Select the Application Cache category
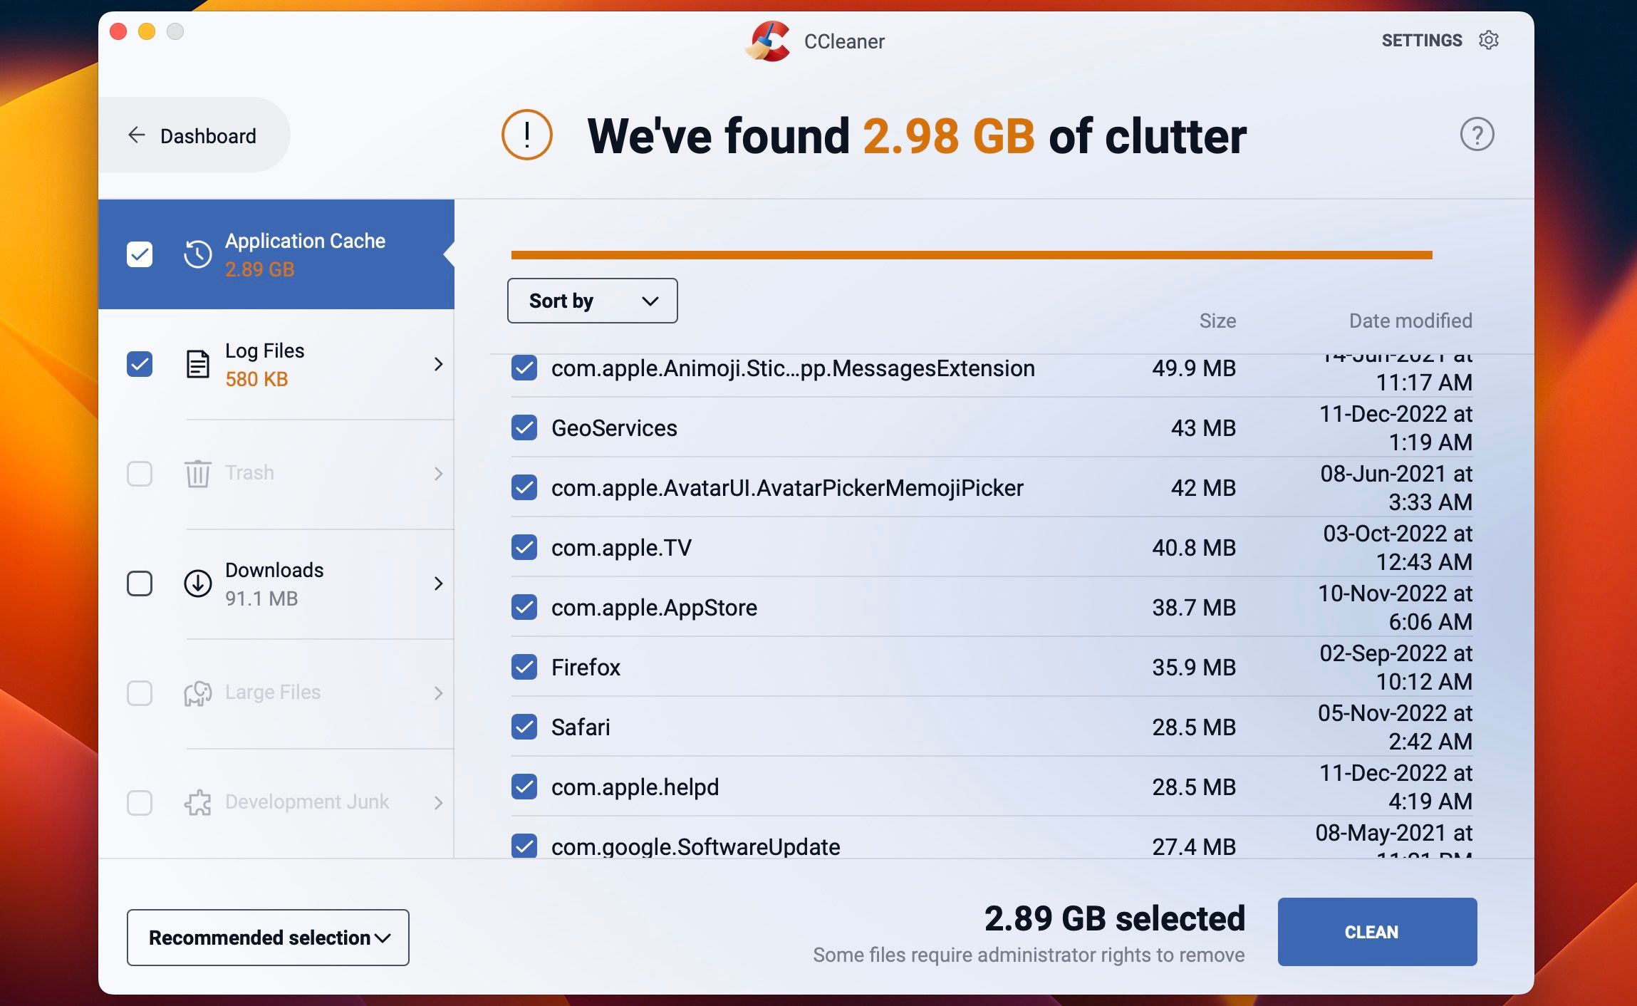 pyautogui.click(x=305, y=254)
